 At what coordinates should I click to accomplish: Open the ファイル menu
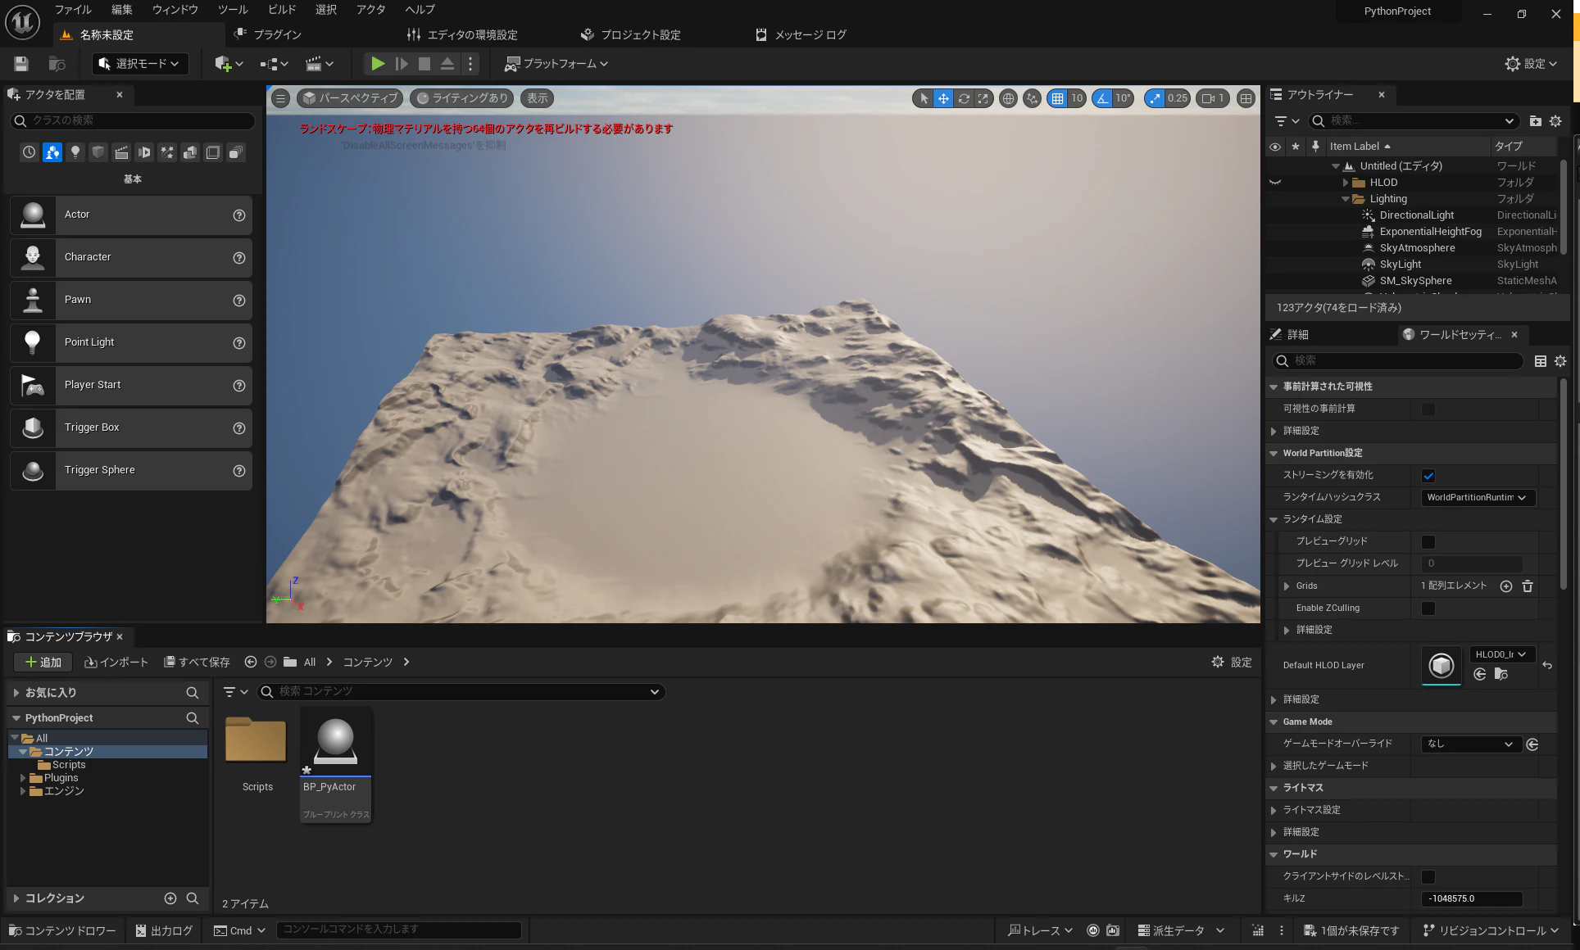click(73, 10)
